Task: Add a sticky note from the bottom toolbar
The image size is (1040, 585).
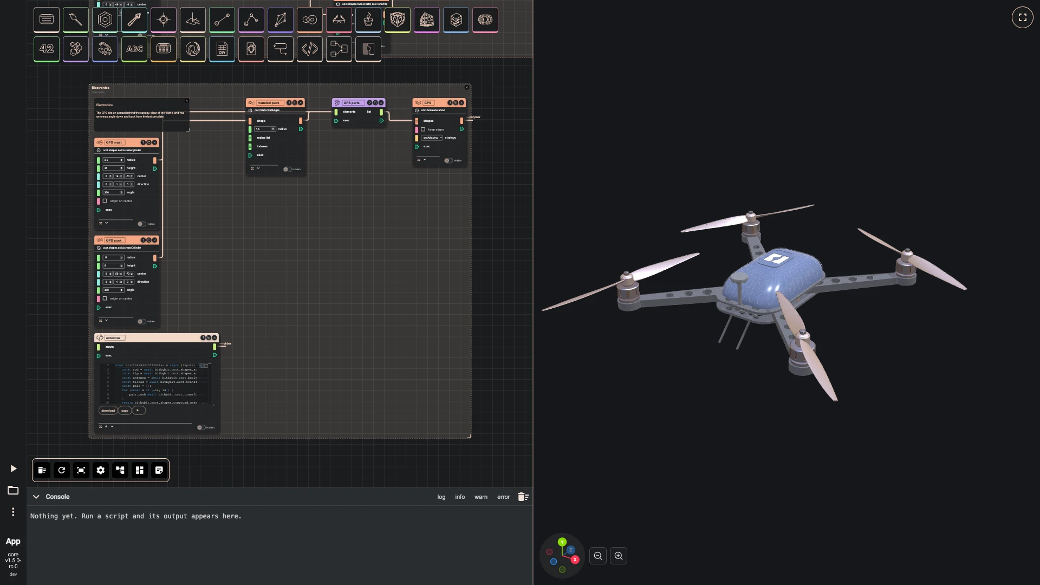Action: pyautogui.click(x=159, y=470)
